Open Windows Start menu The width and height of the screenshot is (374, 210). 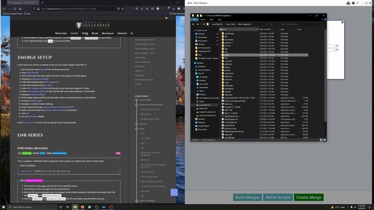[4, 207]
